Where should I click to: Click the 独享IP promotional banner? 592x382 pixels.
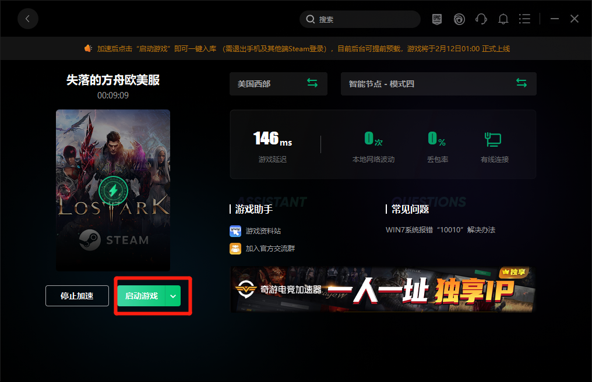click(383, 289)
